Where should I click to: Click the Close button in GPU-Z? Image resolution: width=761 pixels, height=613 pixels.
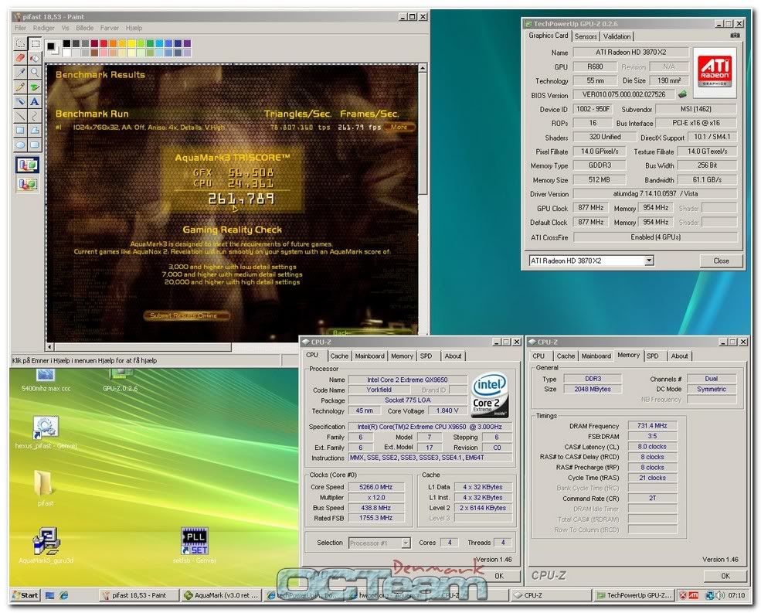pos(721,261)
